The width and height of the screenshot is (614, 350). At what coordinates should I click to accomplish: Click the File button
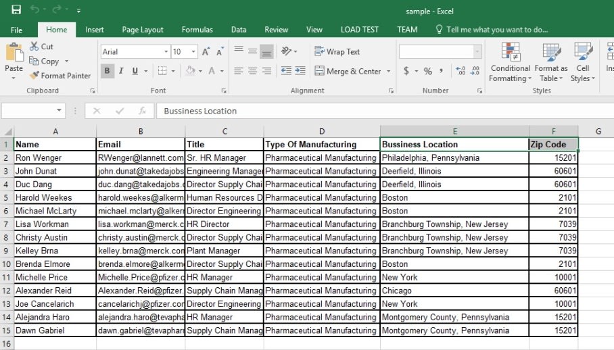click(16, 30)
